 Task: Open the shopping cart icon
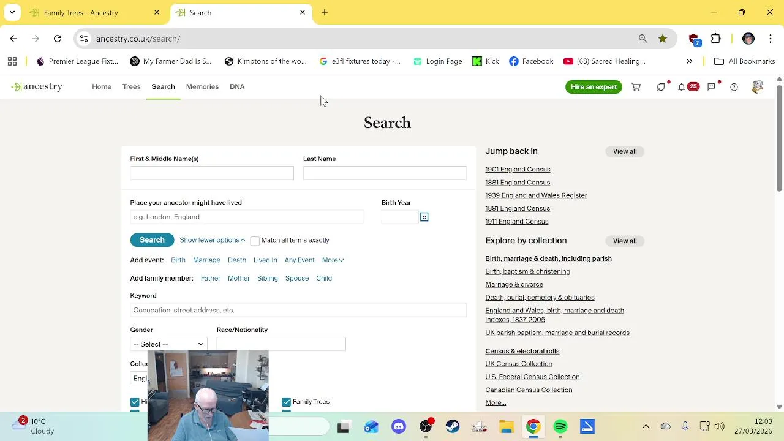(x=636, y=87)
